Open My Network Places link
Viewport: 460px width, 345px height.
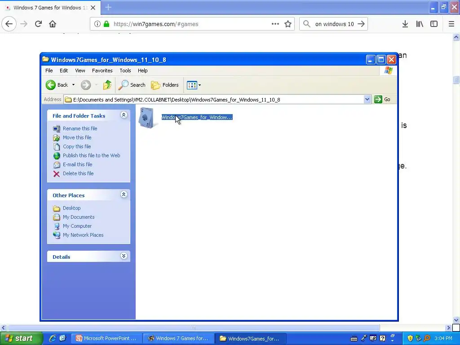tap(83, 235)
